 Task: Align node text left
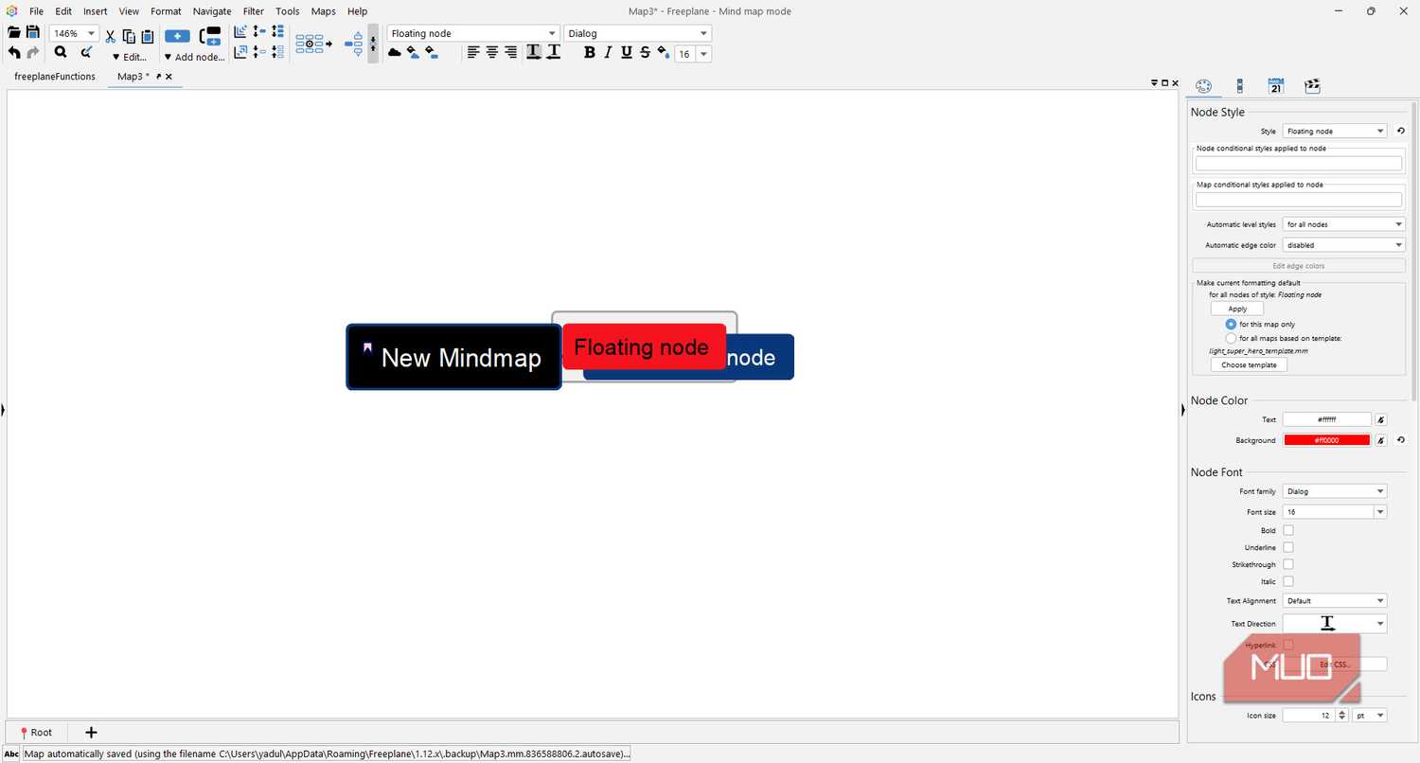click(x=473, y=52)
